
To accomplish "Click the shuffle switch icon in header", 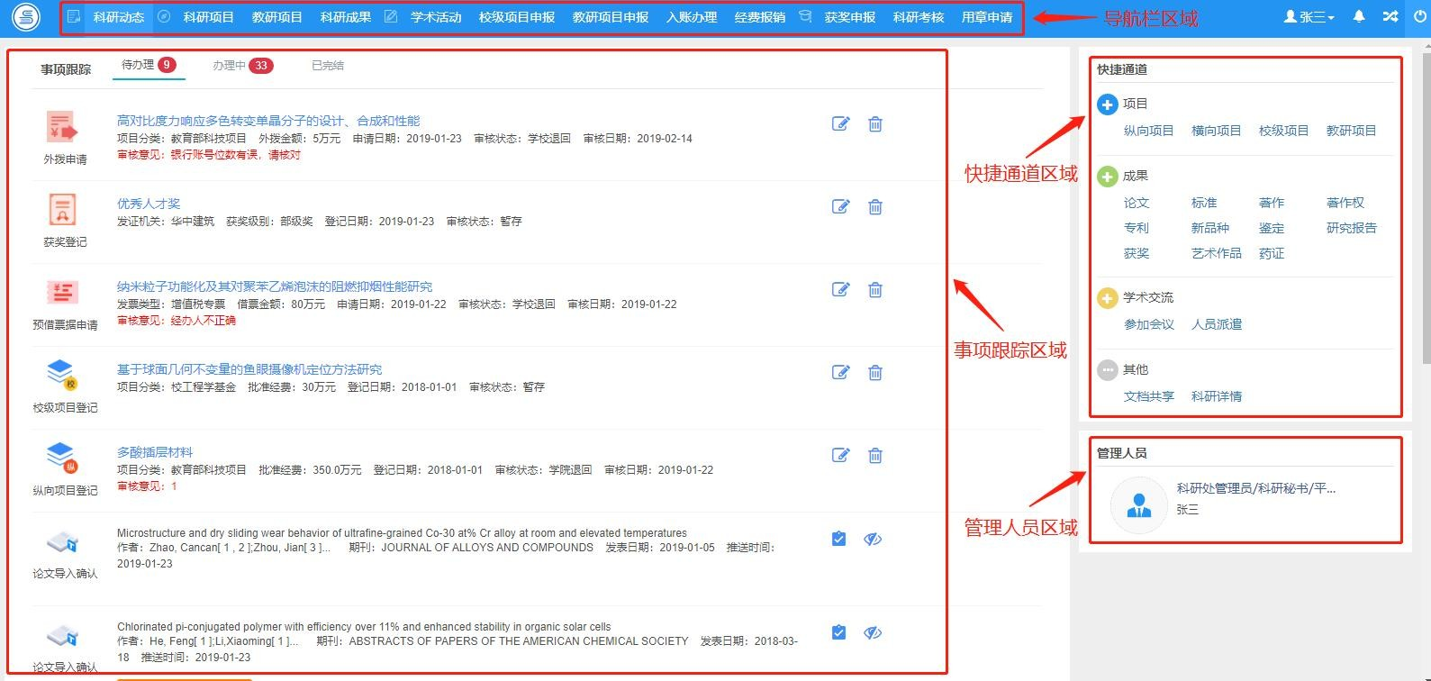I will [x=1390, y=16].
